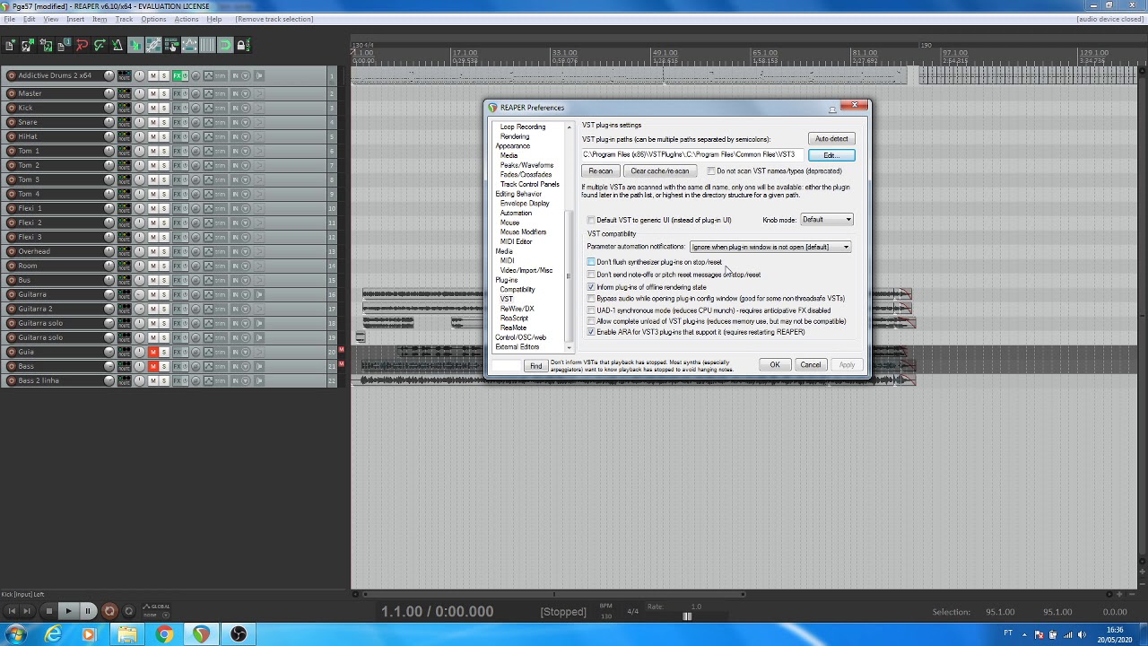Toggle repeat button in transport
The image size is (1148, 646).
tap(128, 611)
